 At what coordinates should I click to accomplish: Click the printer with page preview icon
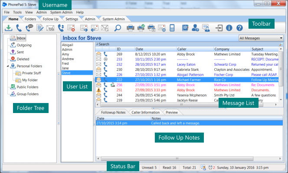coord(151,28)
